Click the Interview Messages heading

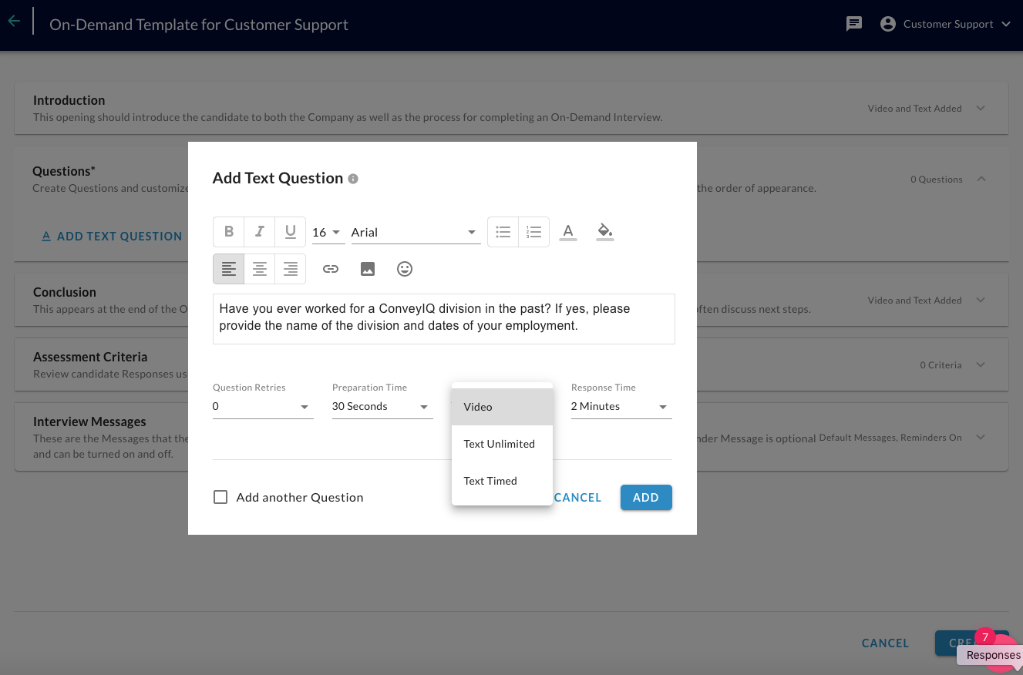pyautogui.click(x=89, y=421)
